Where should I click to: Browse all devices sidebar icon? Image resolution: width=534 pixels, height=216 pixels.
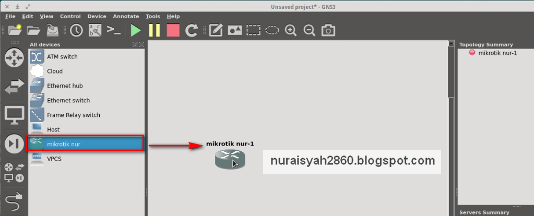point(14,173)
